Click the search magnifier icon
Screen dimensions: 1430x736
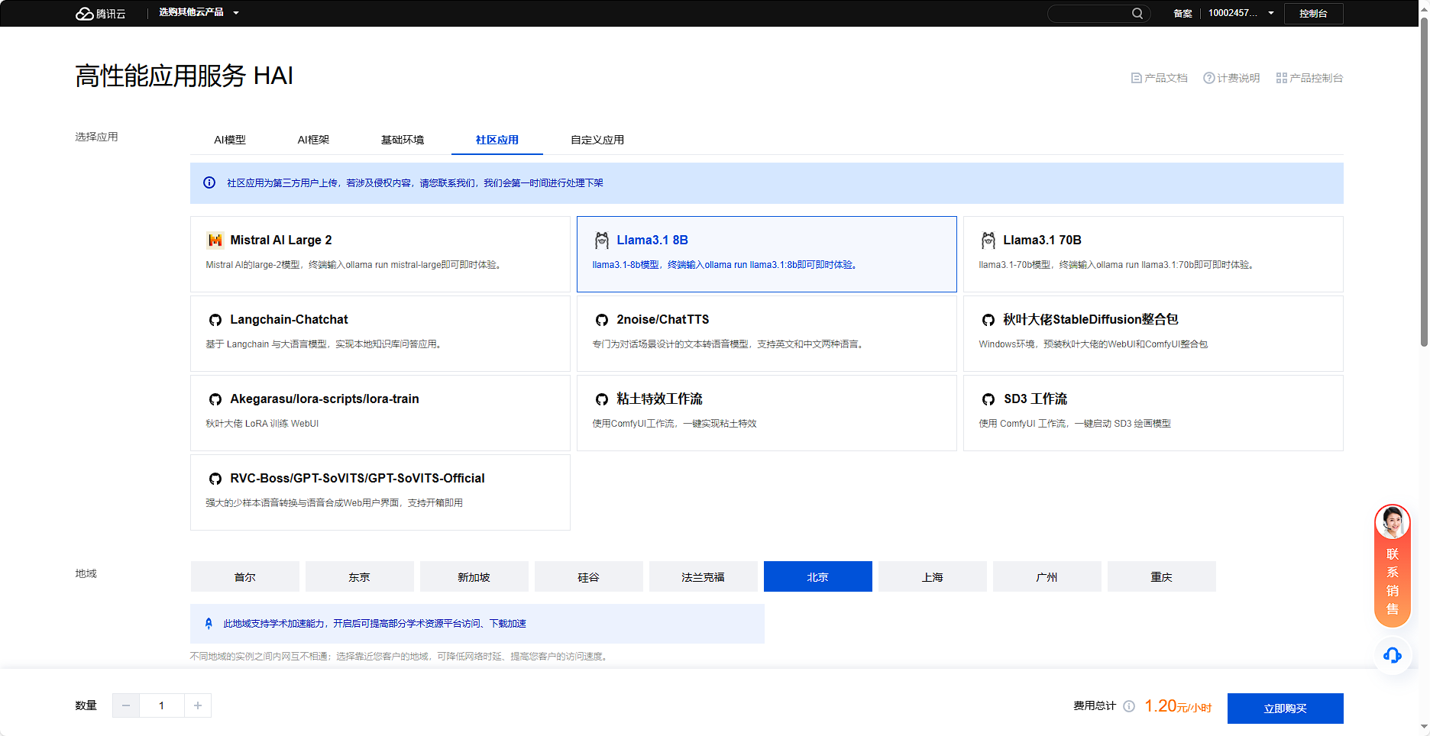(x=1137, y=13)
